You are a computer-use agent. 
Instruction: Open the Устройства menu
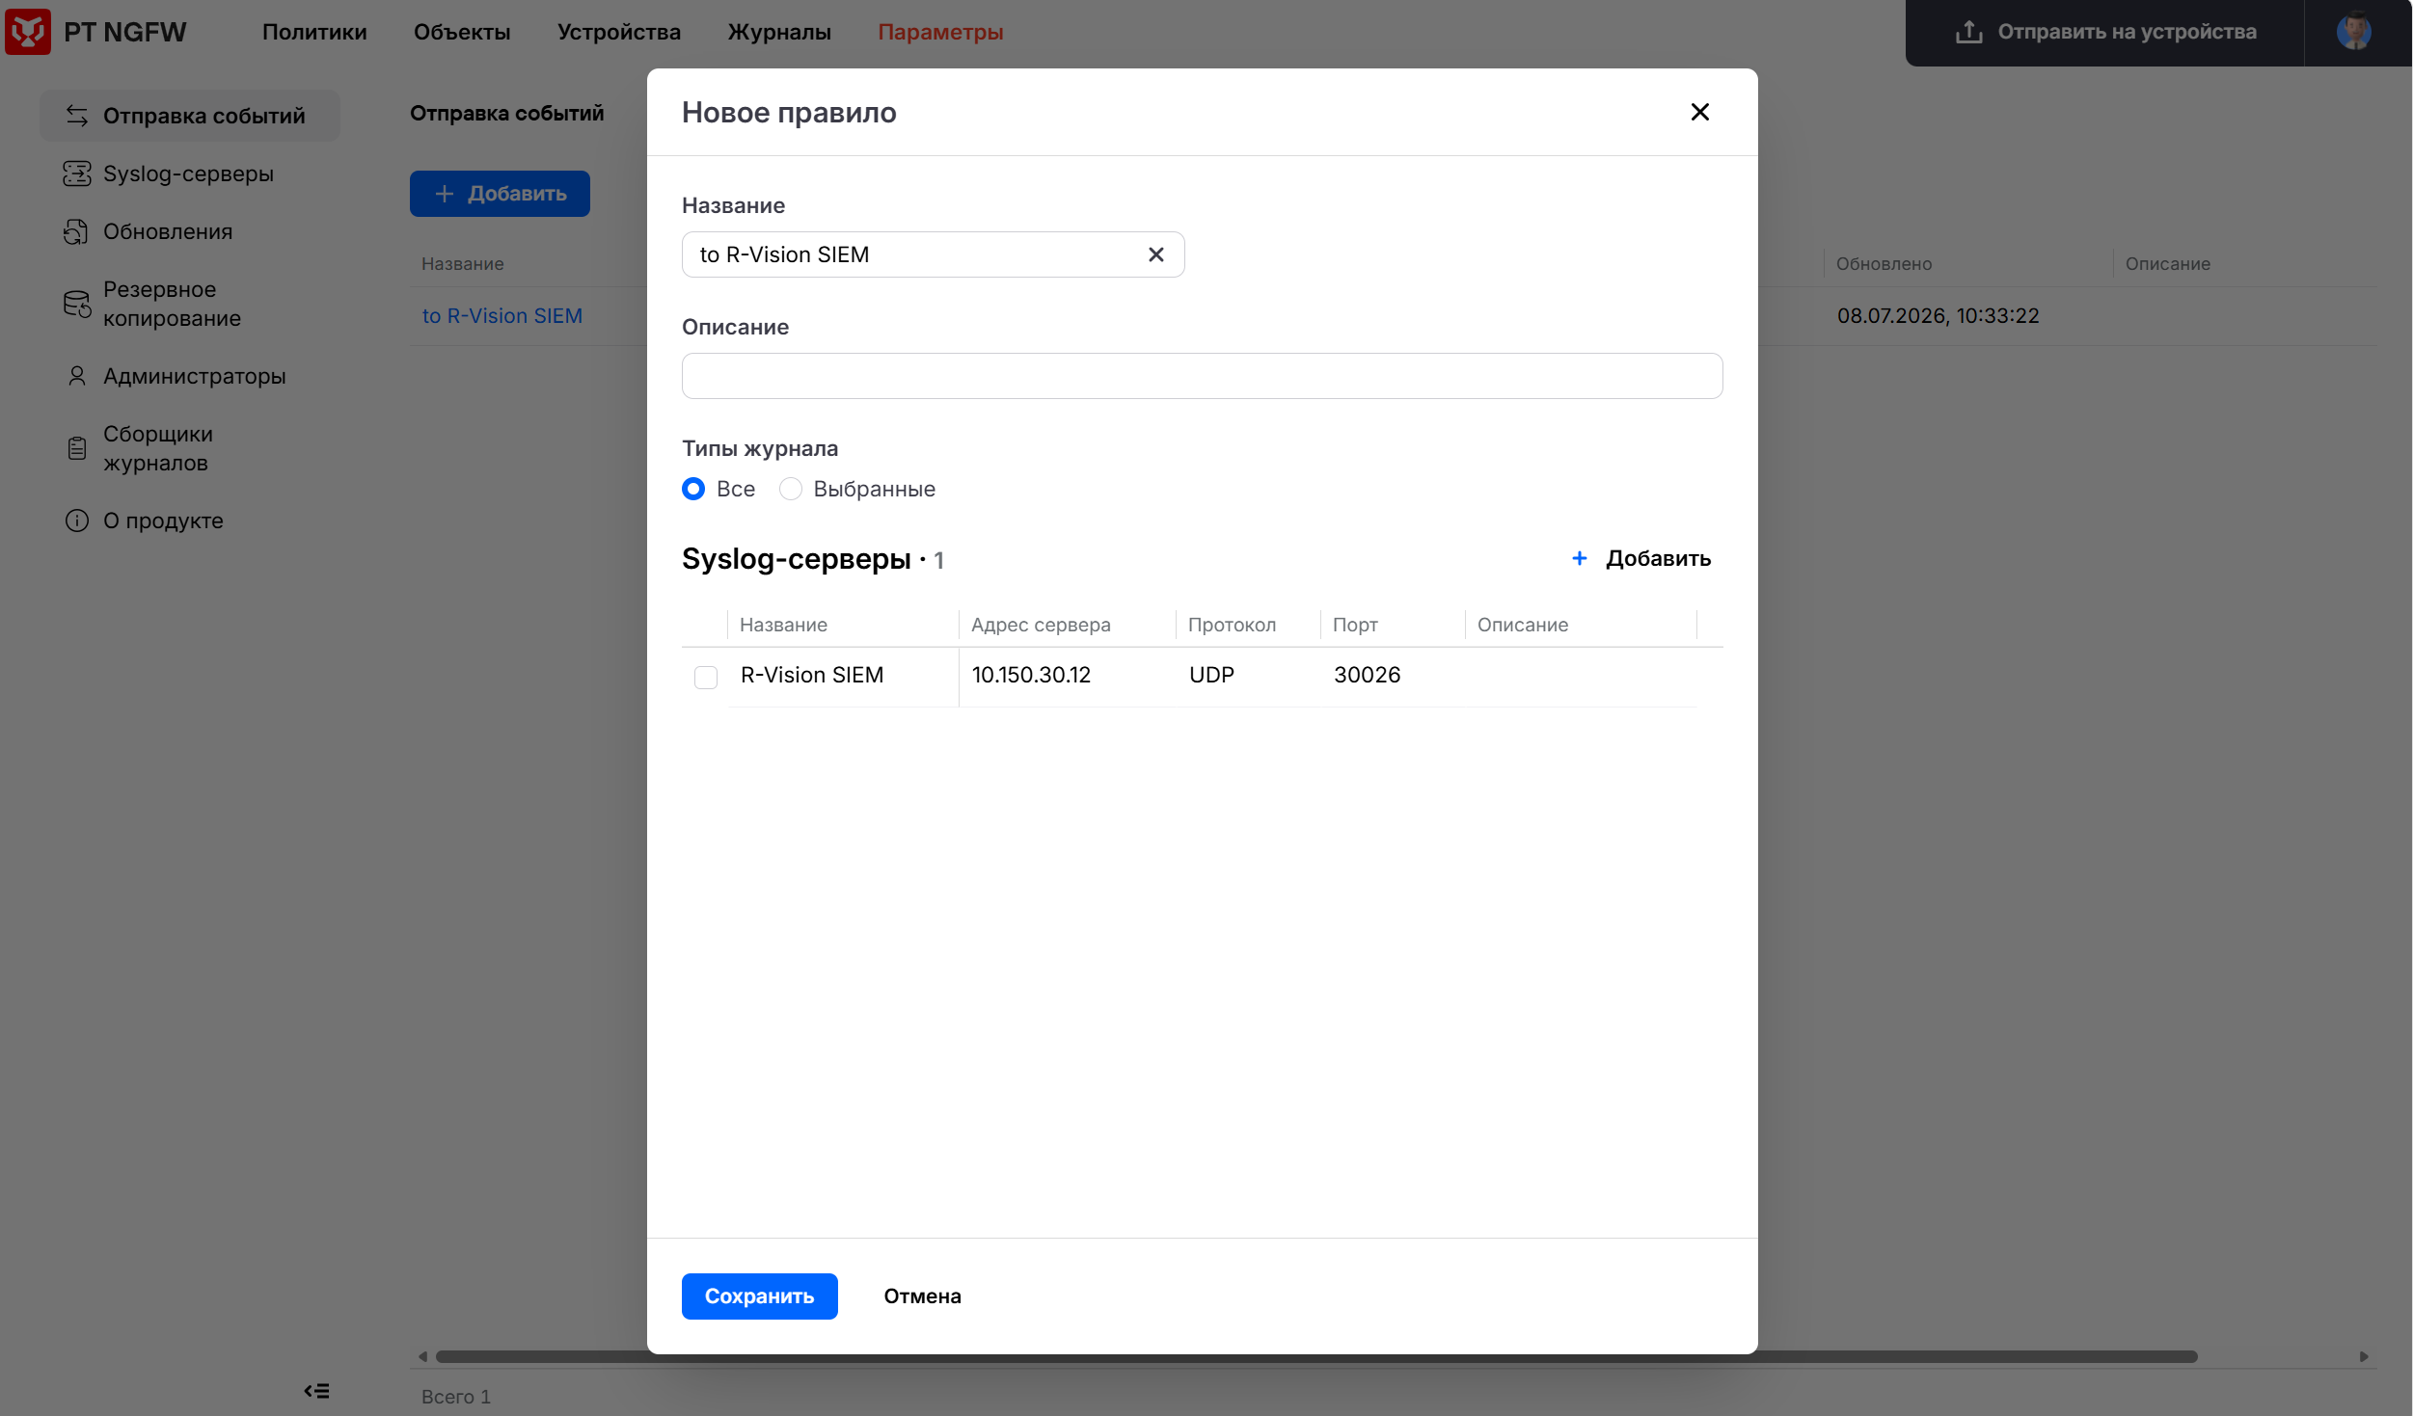click(x=619, y=32)
